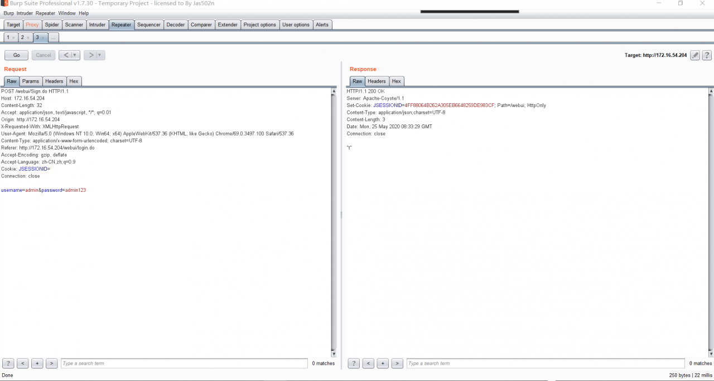The width and height of the screenshot is (714, 381).
Task: Show the Request Headers view
Action: coord(54,81)
